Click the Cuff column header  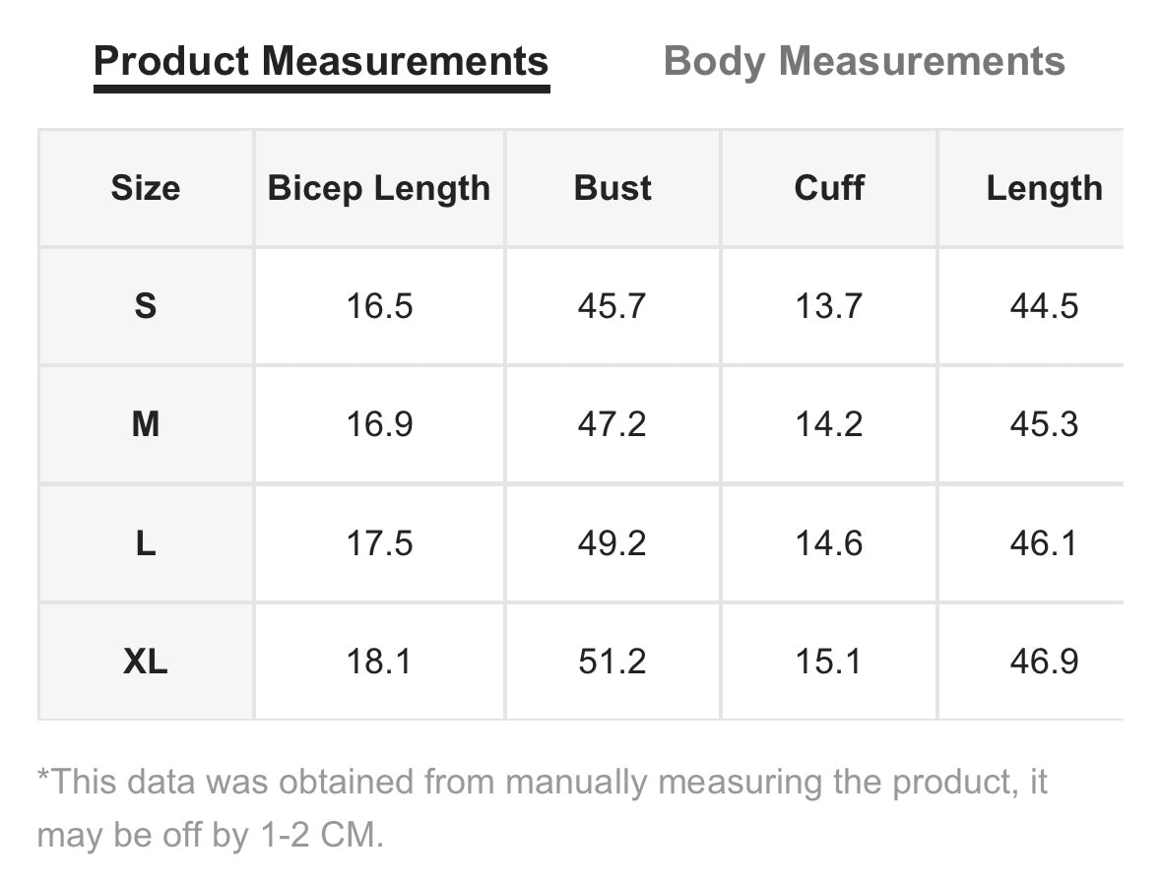click(828, 188)
